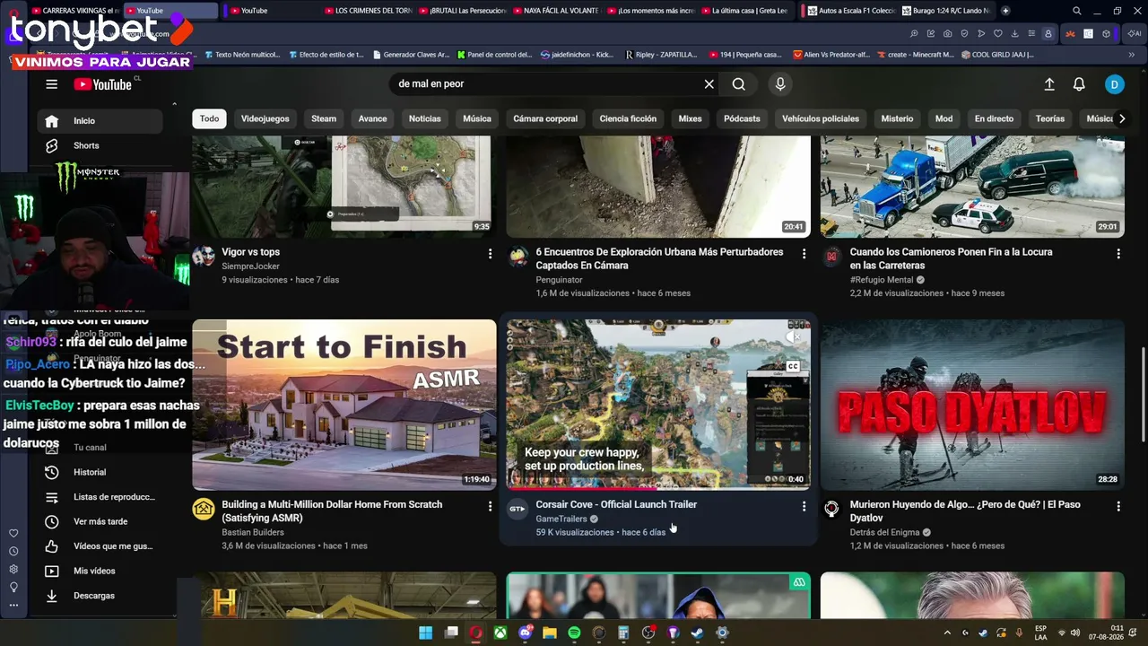This screenshot has height=646, width=1148.
Task: Select the "Ciencia ficción" filter chip
Action: pyautogui.click(x=628, y=118)
